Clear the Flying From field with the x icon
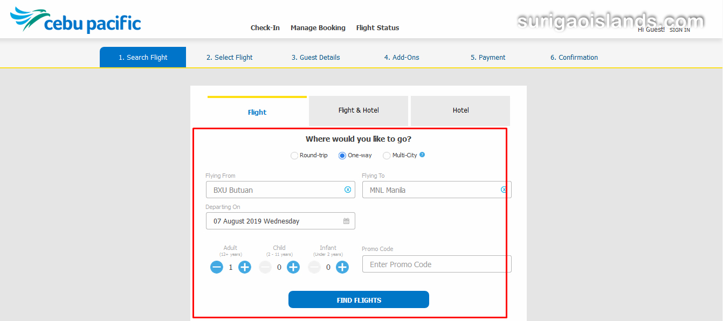Image resolution: width=723 pixels, height=321 pixels. pyautogui.click(x=348, y=190)
